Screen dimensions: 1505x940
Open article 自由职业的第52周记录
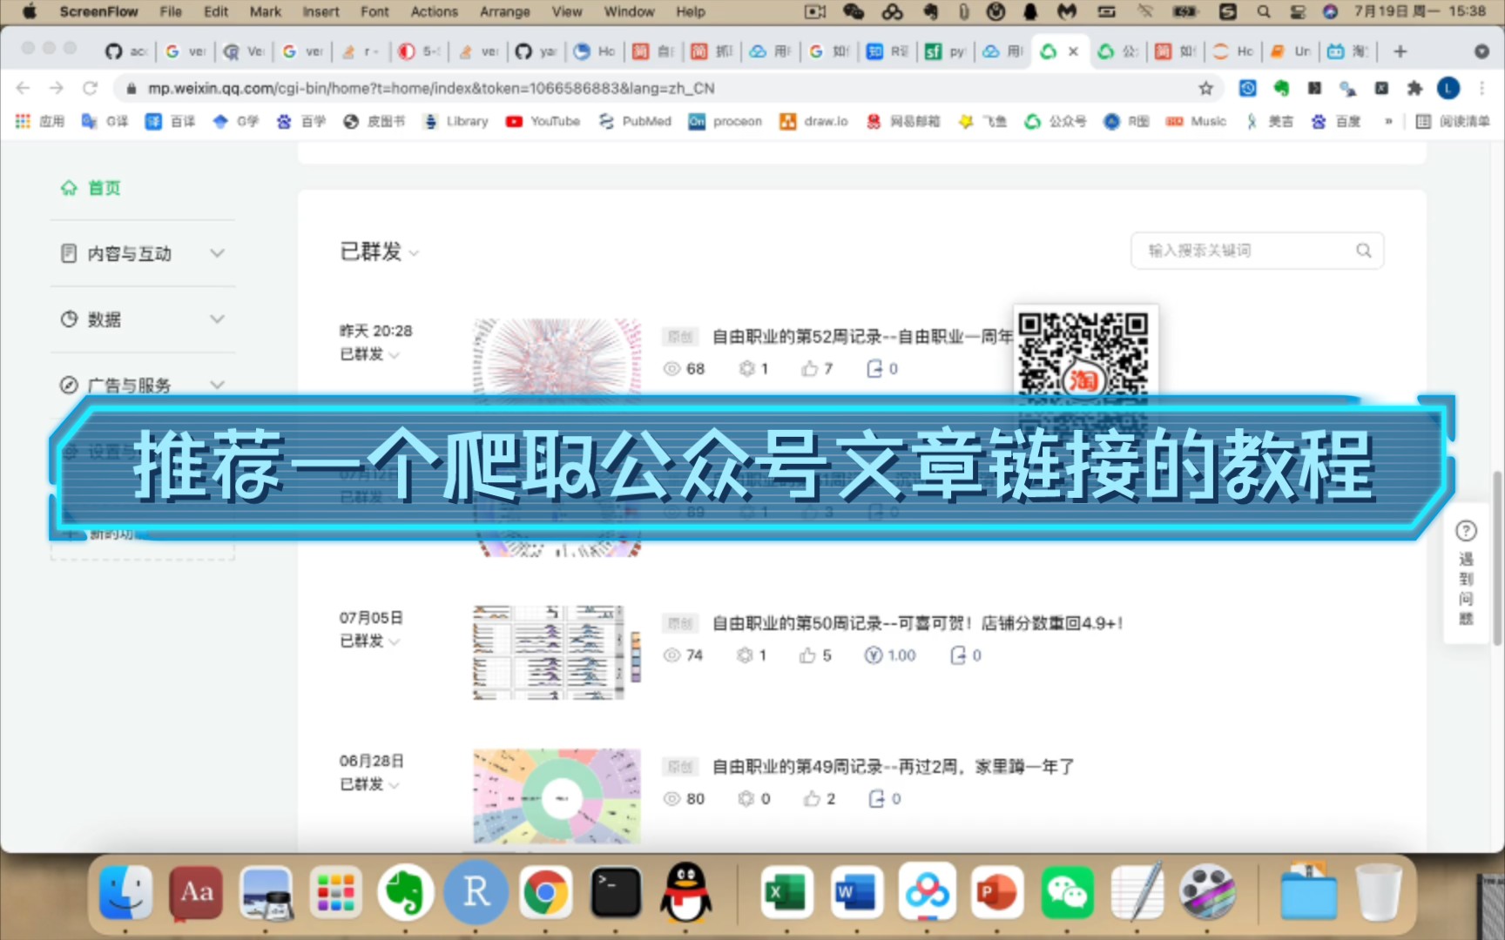[x=862, y=336]
